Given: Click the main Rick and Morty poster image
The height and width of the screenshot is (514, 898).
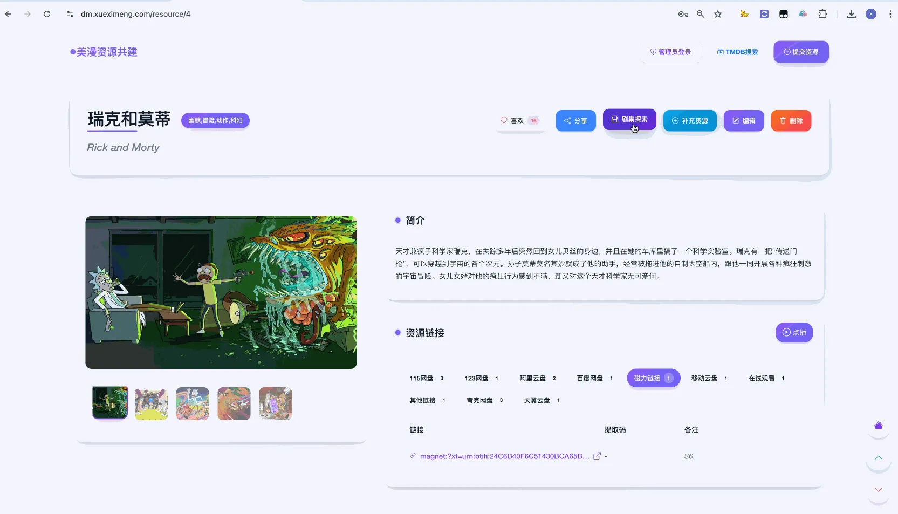Looking at the screenshot, I should pyautogui.click(x=221, y=292).
